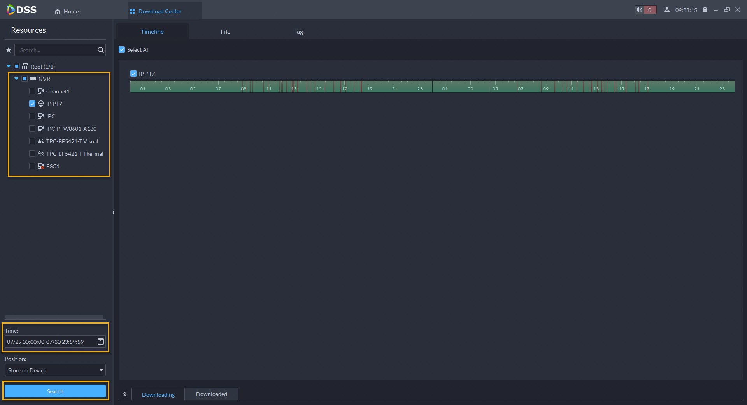This screenshot has width=747, height=405.
Task: Open the Store on Device dropdown
Action: 55,370
